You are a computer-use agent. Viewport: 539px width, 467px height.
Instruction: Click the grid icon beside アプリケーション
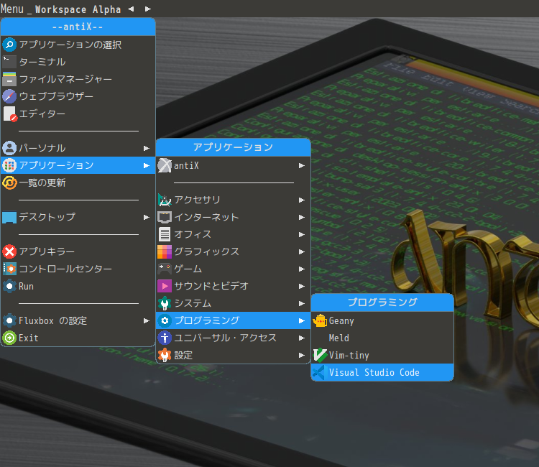coord(9,165)
